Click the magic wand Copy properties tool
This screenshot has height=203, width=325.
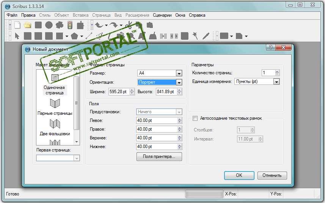point(195,36)
